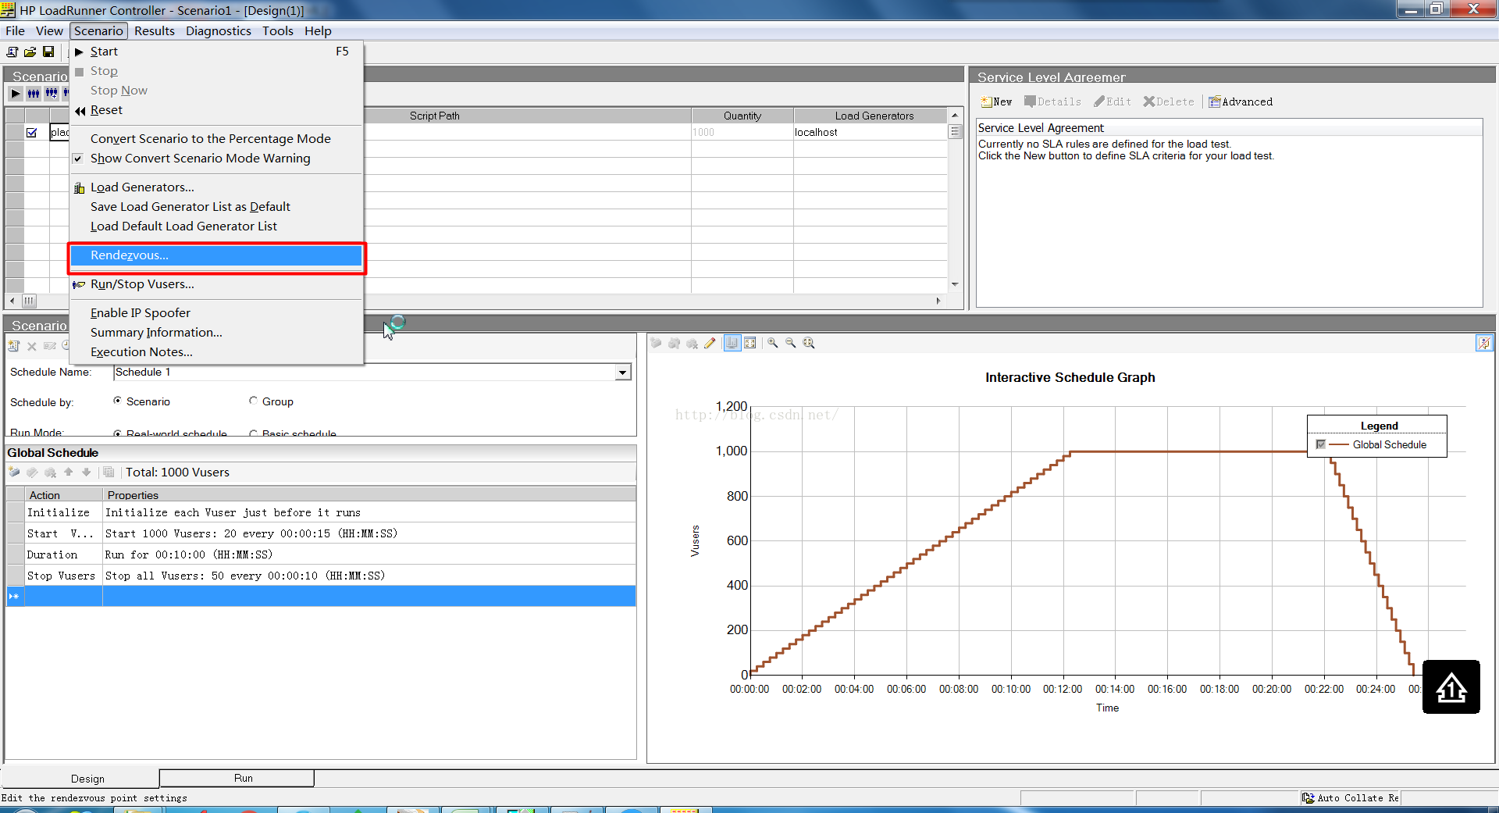Choose Convert Scenario to the Percentage Mode

tap(216, 139)
